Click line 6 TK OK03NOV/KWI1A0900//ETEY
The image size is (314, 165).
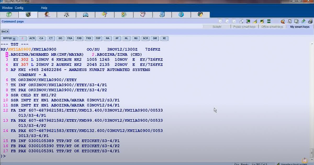point(41,80)
